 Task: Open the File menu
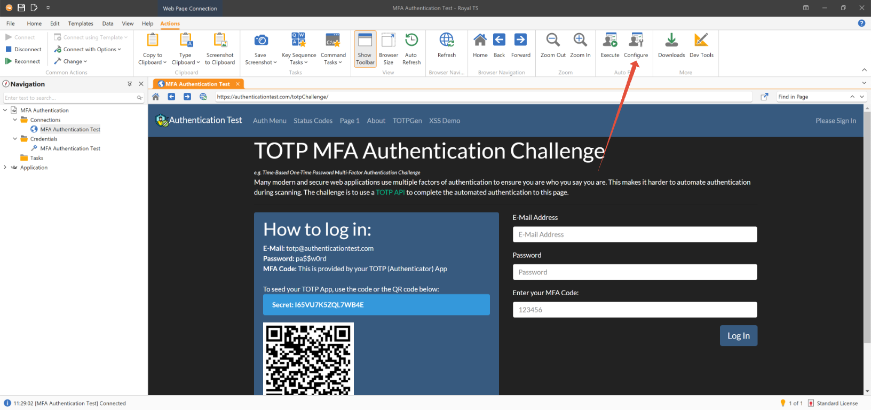click(x=11, y=23)
